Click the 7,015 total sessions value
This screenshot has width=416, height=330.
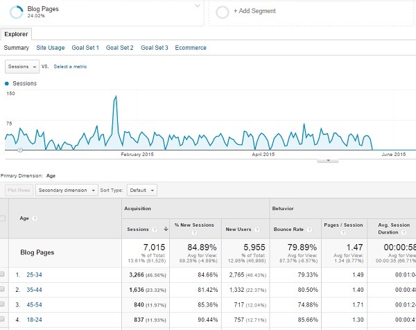(154, 247)
